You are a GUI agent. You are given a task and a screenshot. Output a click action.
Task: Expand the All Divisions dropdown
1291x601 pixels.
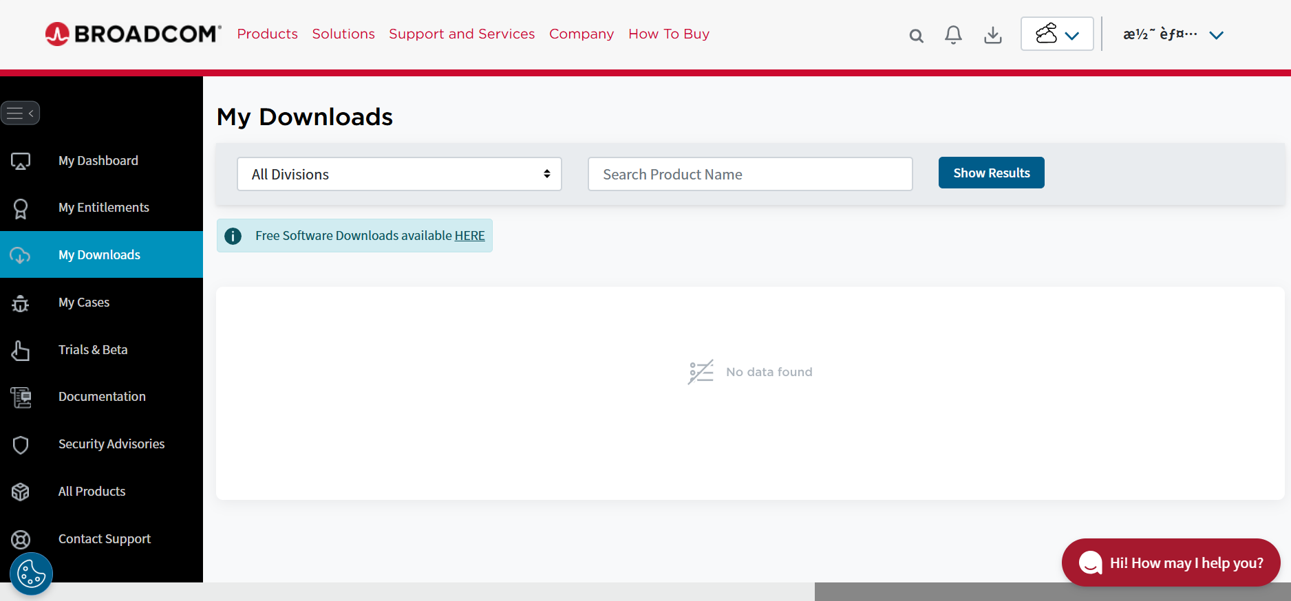[x=399, y=174]
